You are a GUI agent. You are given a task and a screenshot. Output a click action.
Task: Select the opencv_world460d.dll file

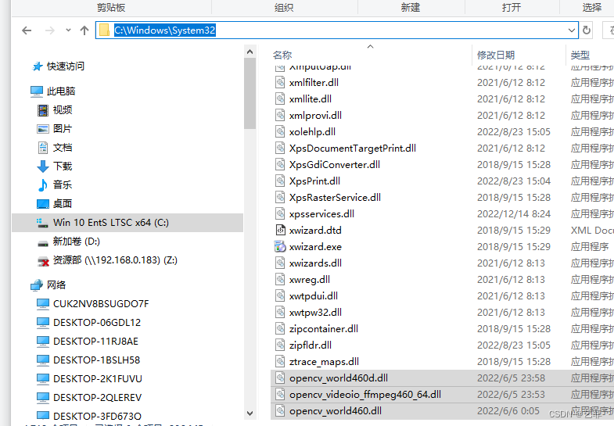click(338, 378)
